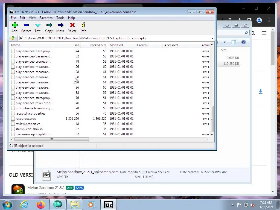Click Melon Sandbox app icon thumbnail

pyautogui.click(x=18, y=189)
